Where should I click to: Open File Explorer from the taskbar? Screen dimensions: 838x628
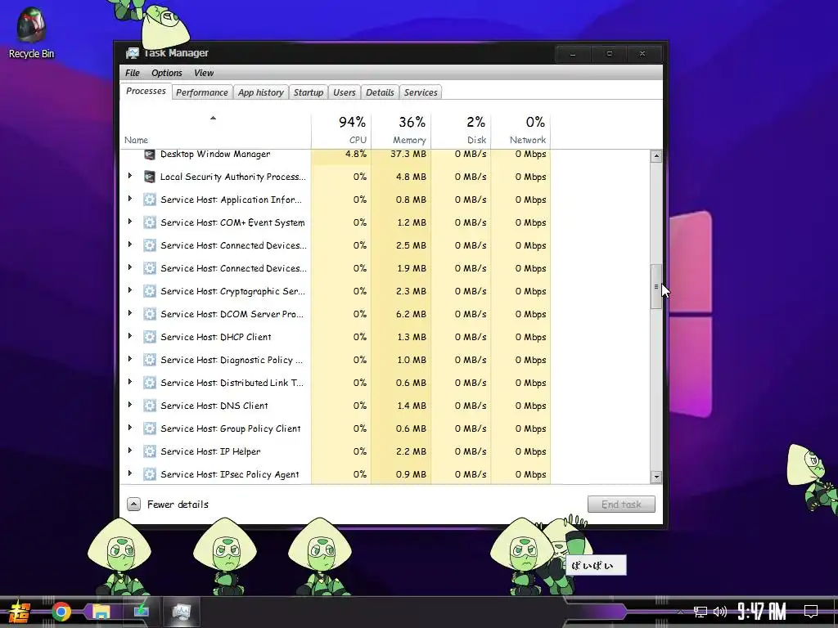click(x=101, y=612)
